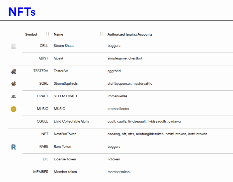Click the Steem Sheet name
The width and height of the screenshot is (233, 182).
(64, 46)
